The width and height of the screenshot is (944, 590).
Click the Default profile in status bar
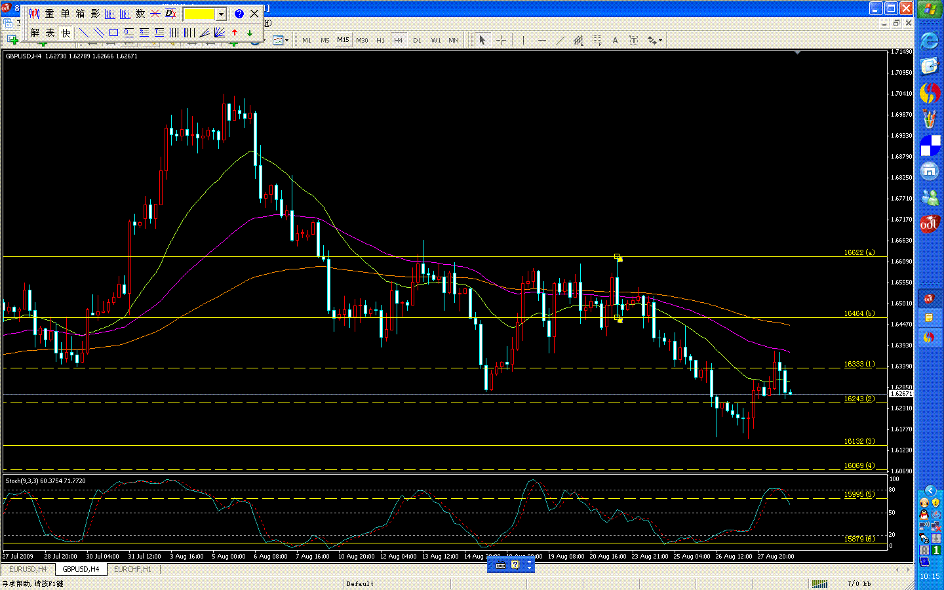click(x=360, y=583)
